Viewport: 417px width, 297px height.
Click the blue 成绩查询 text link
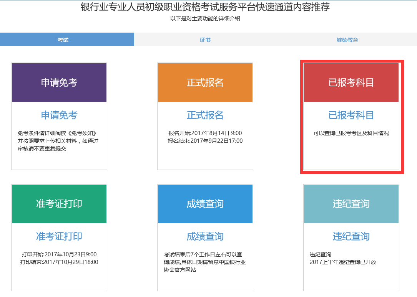pyautogui.click(x=205, y=236)
